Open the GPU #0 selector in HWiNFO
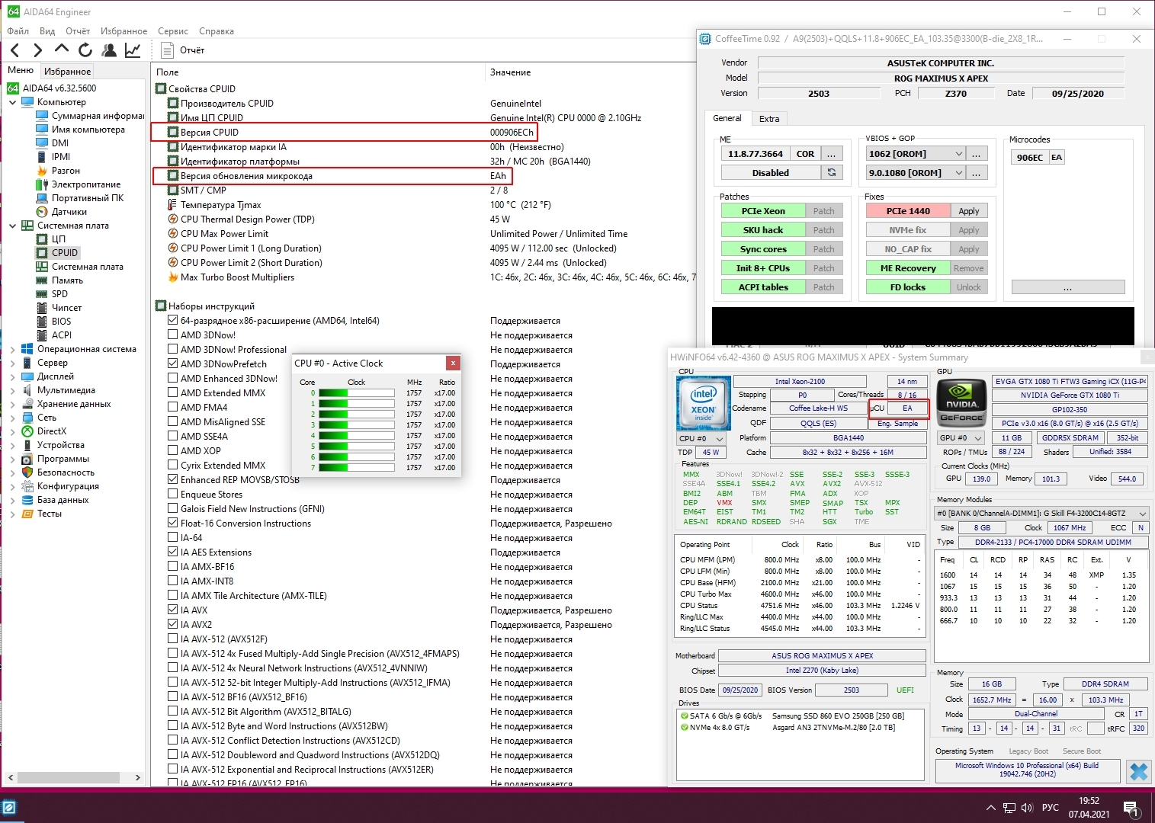This screenshot has width=1155, height=823. coord(961,438)
